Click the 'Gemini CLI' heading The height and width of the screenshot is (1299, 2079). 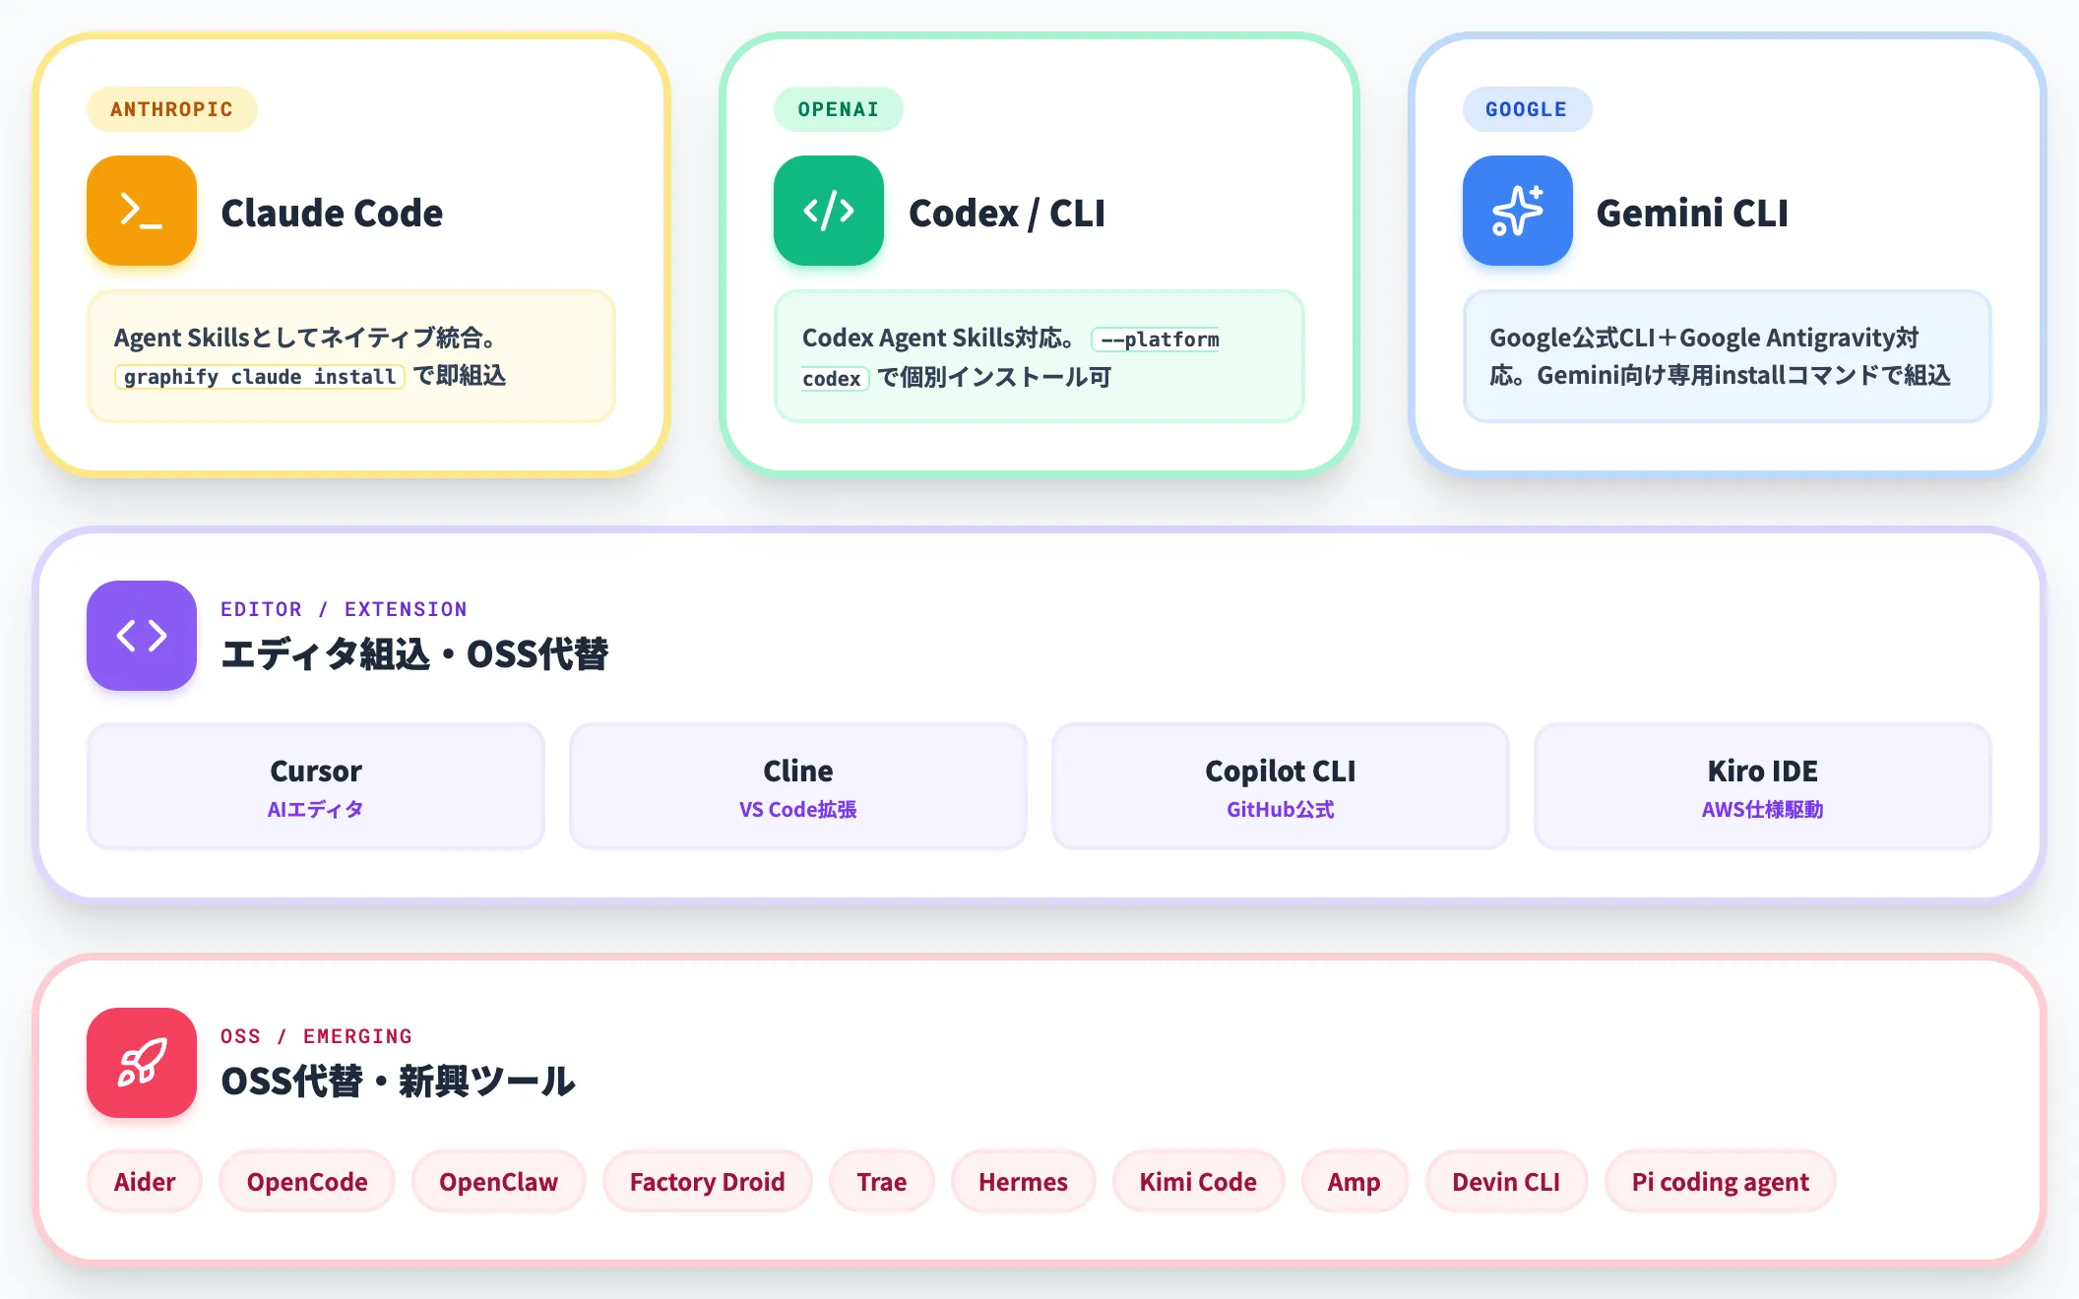click(x=1692, y=213)
